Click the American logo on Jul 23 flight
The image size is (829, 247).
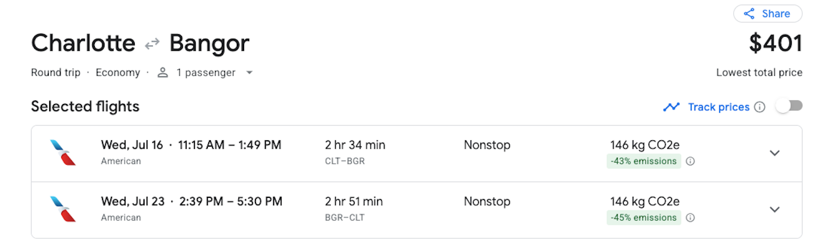click(63, 209)
